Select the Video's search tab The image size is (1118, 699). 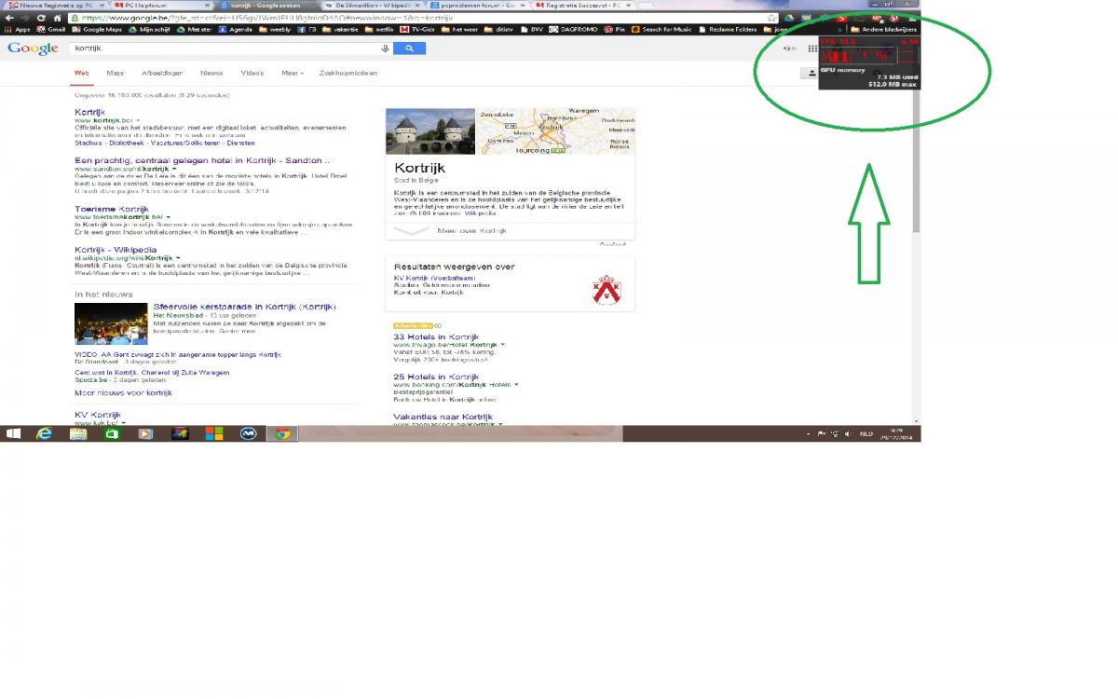tap(252, 73)
